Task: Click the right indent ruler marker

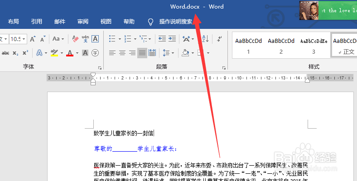Action: 307,80
